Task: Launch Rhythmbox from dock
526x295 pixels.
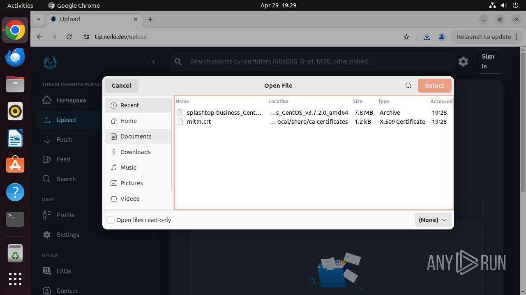Action: (x=15, y=111)
